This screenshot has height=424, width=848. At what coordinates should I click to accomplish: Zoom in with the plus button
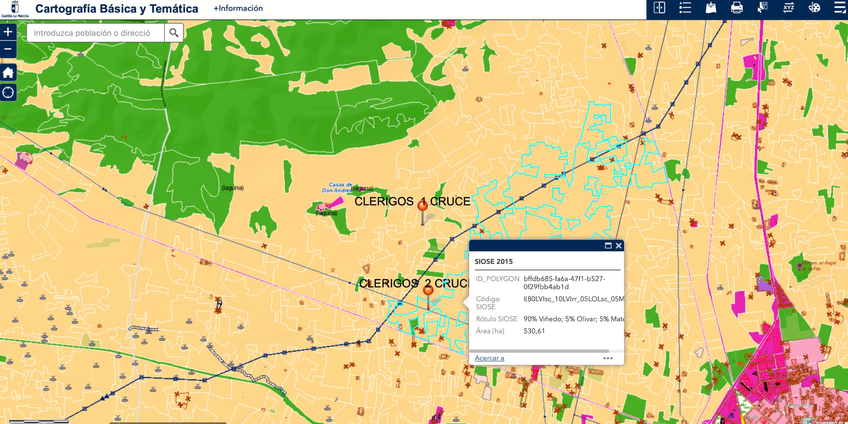pyautogui.click(x=8, y=32)
